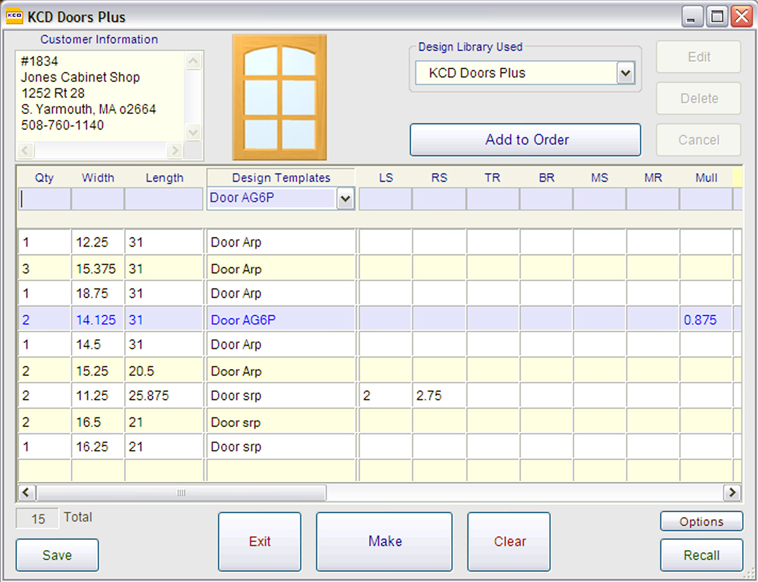The image size is (758, 582).
Task: Click the Edit button
Action: coord(698,57)
